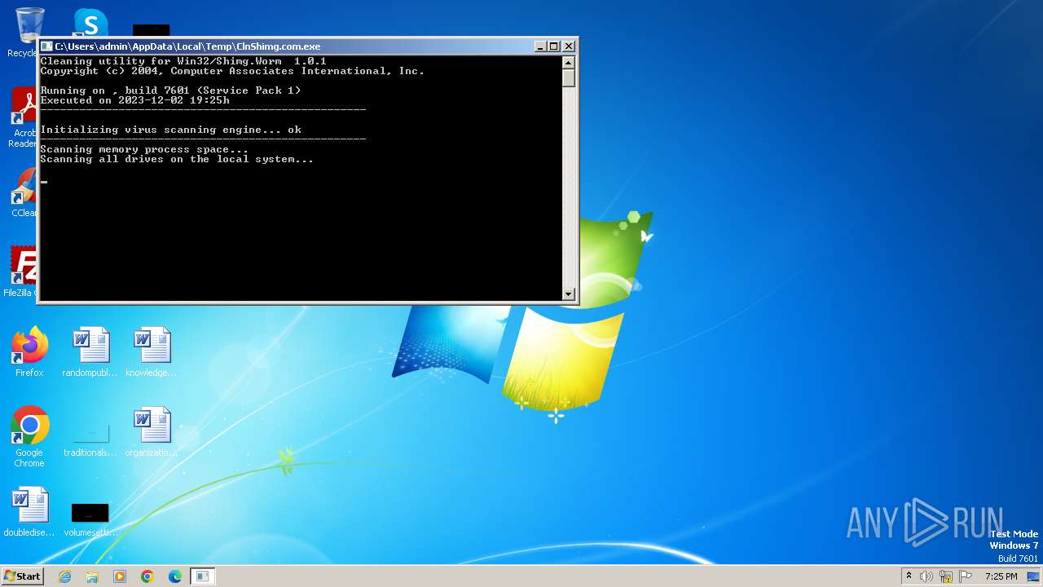Open FileZilla Client desktop shortcut
Image resolution: width=1043 pixels, height=587 pixels.
coord(23,272)
